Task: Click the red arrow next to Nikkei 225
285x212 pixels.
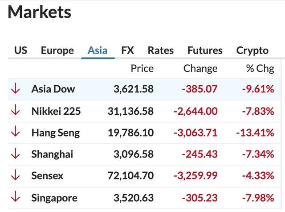Action: pos(16,111)
